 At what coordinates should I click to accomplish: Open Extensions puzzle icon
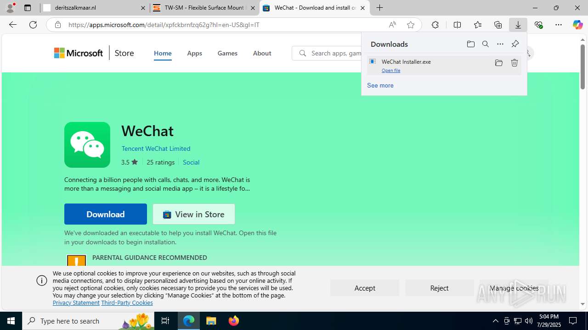click(435, 25)
